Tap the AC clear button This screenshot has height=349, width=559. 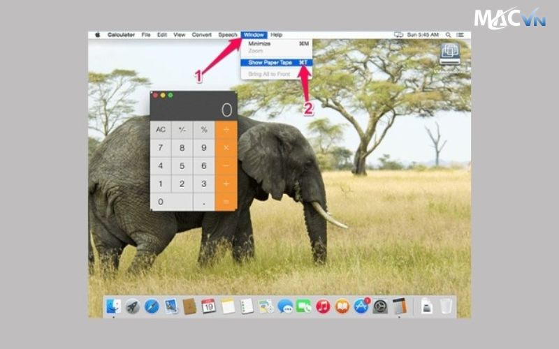[161, 130]
